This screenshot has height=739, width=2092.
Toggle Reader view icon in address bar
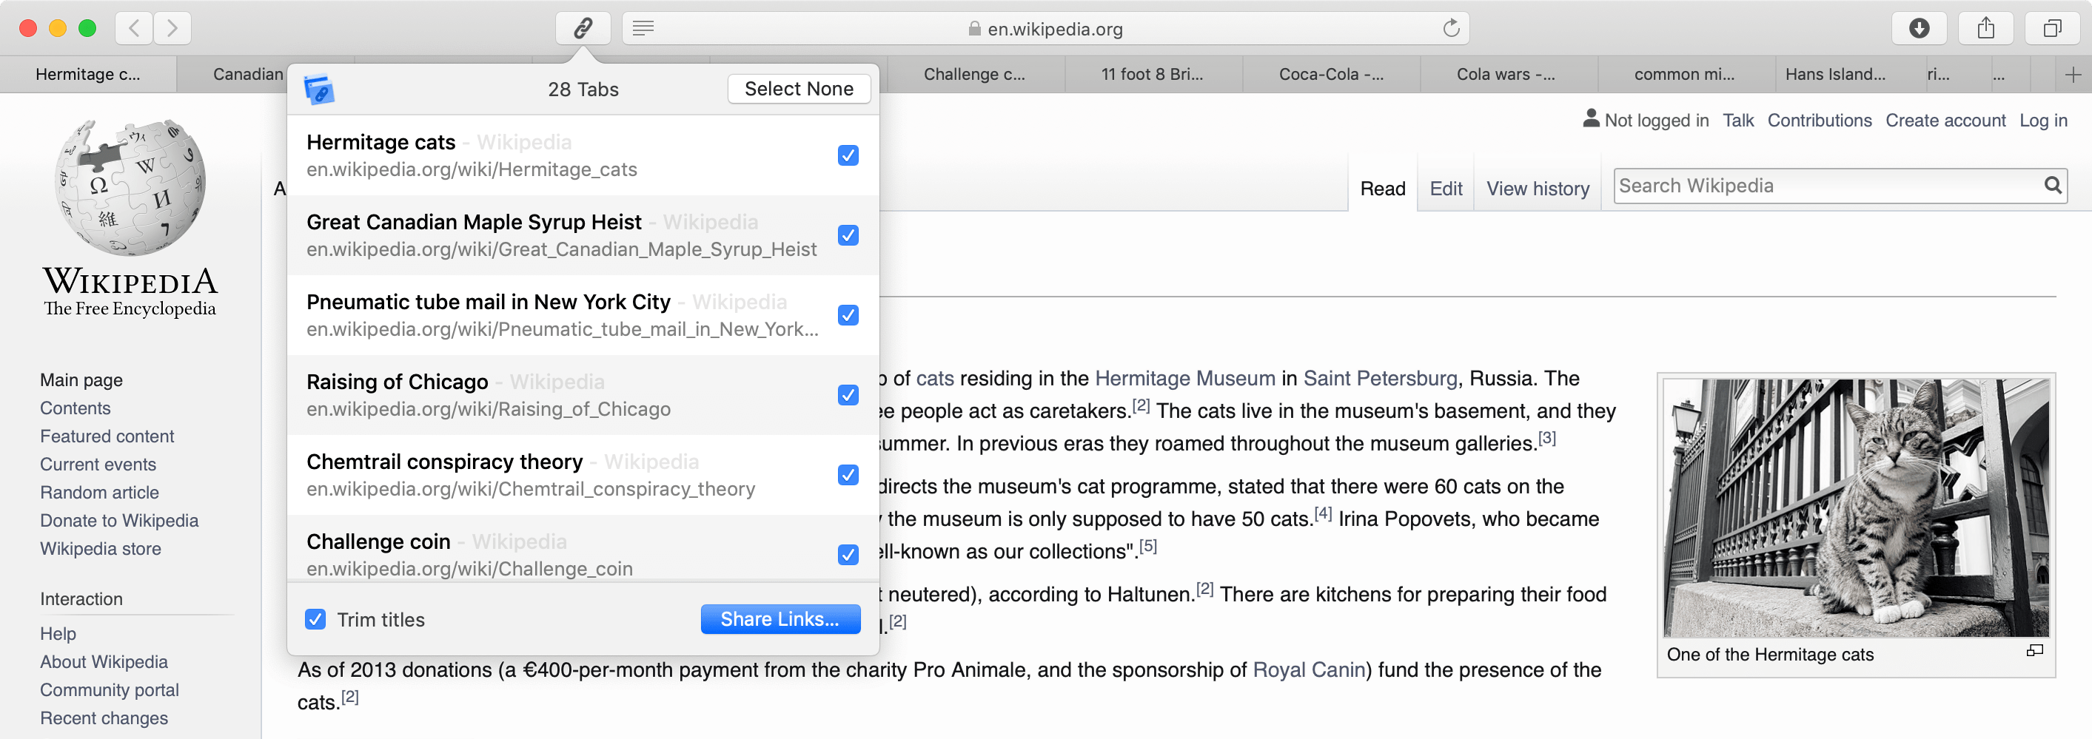[x=643, y=28]
